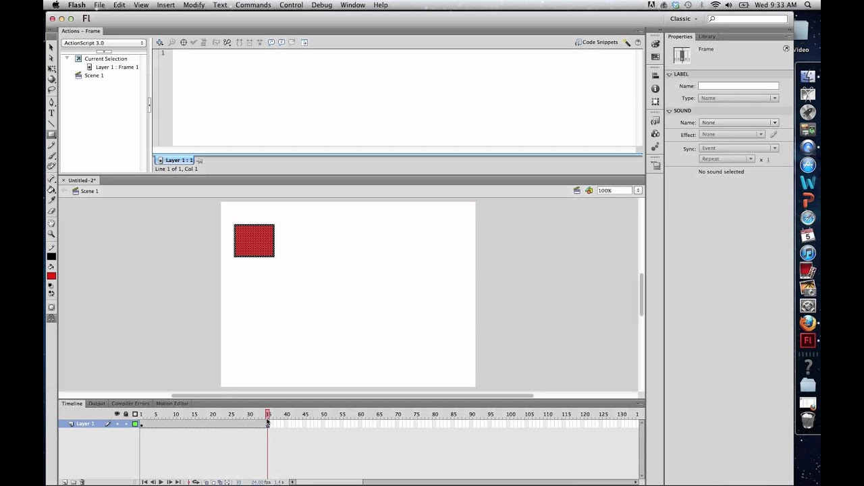Open the Control menu
The width and height of the screenshot is (864, 486).
(291, 5)
